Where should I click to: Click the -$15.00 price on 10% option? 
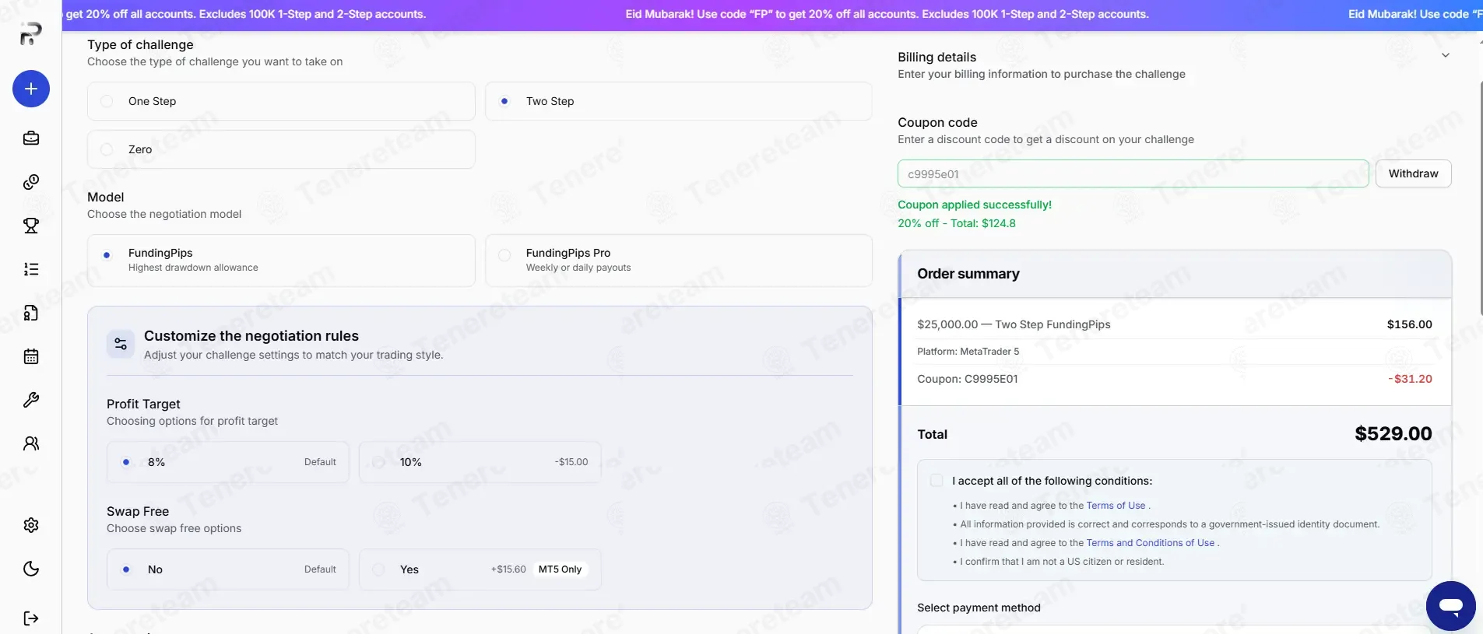tap(571, 462)
